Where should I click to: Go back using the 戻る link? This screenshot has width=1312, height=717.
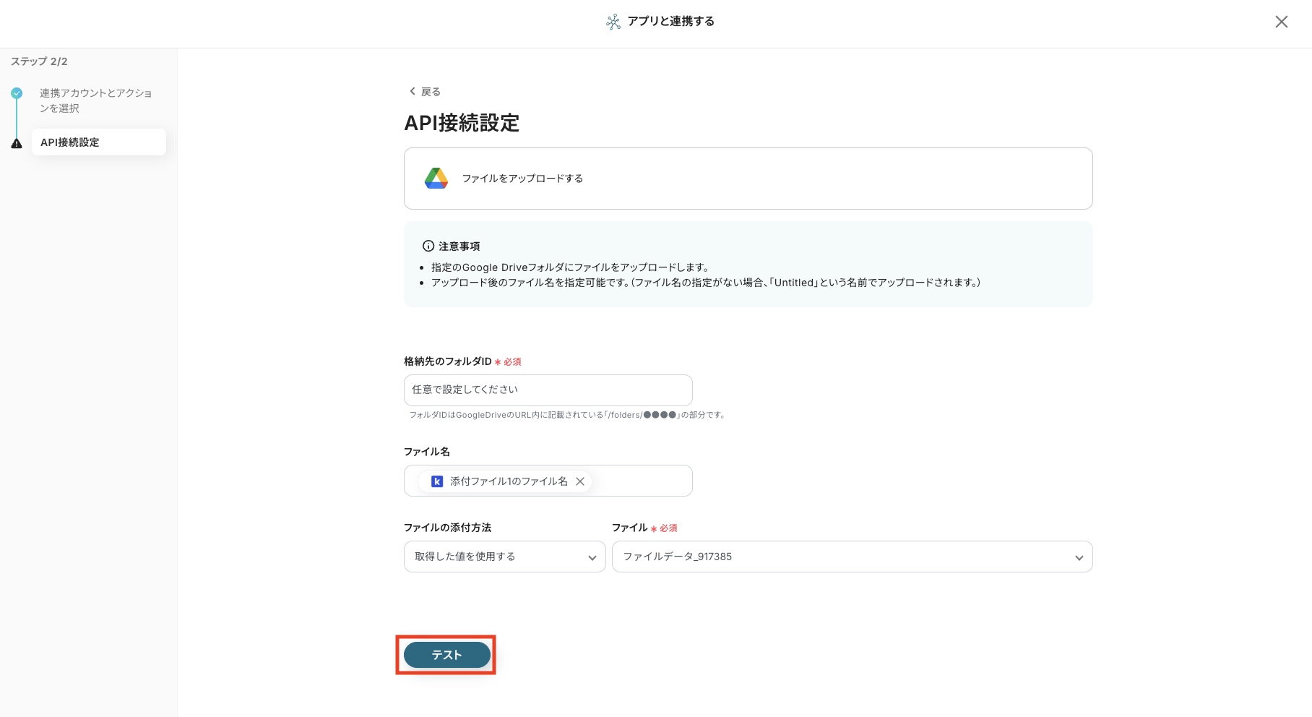pyautogui.click(x=425, y=92)
